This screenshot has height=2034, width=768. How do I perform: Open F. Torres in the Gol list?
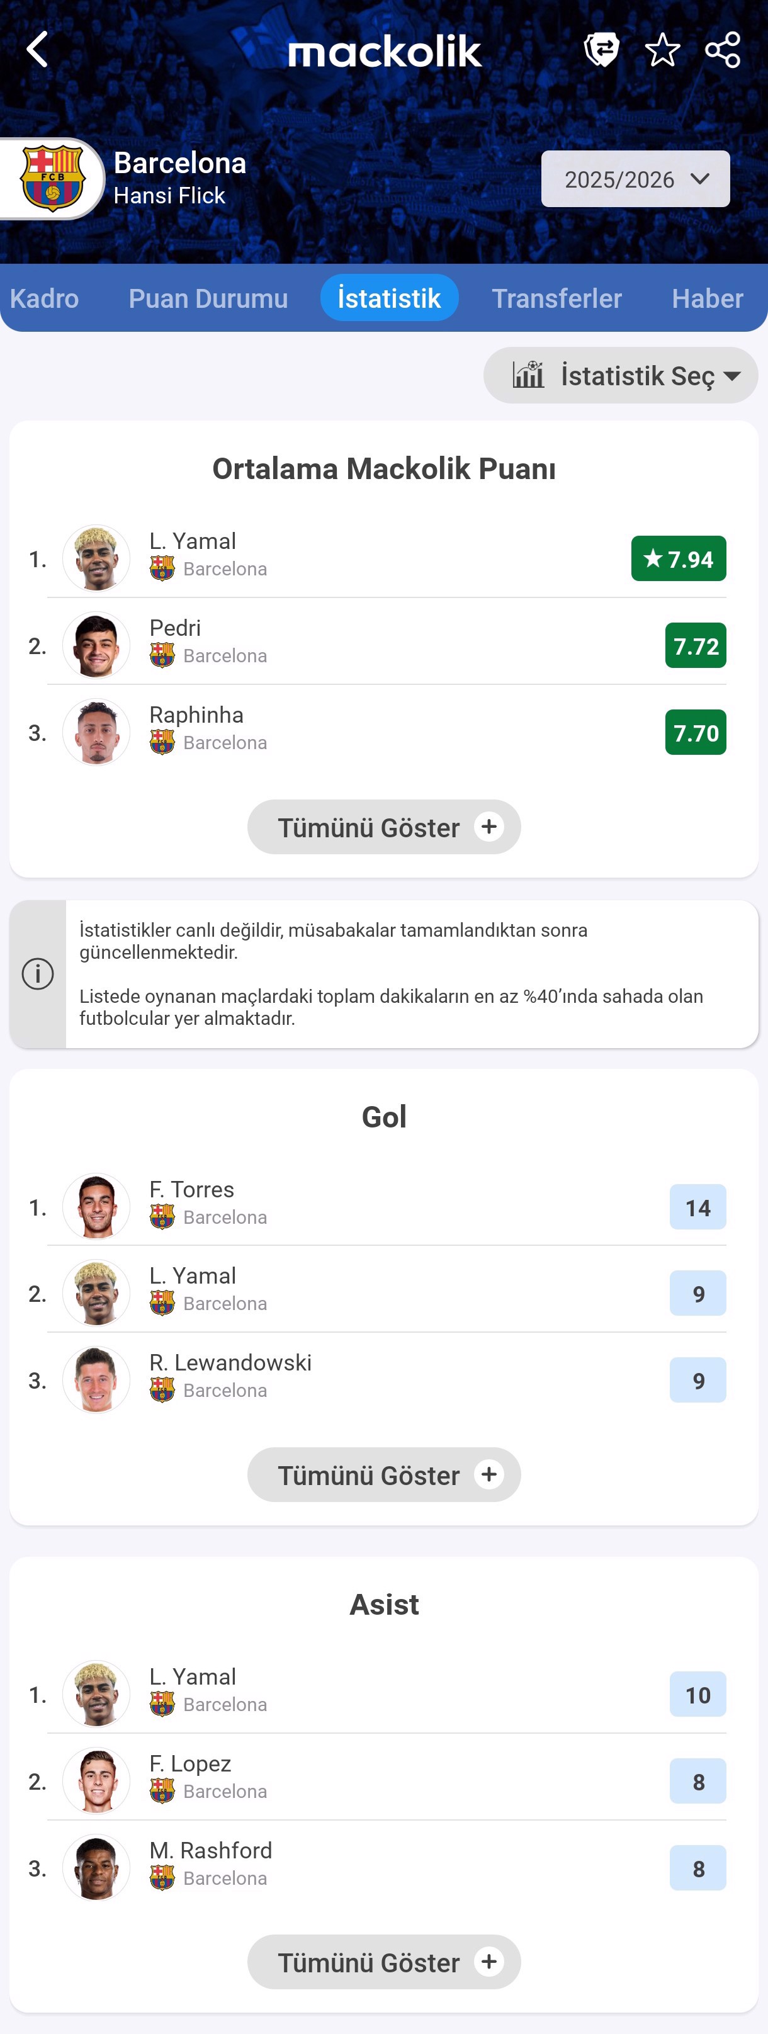click(x=379, y=1207)
